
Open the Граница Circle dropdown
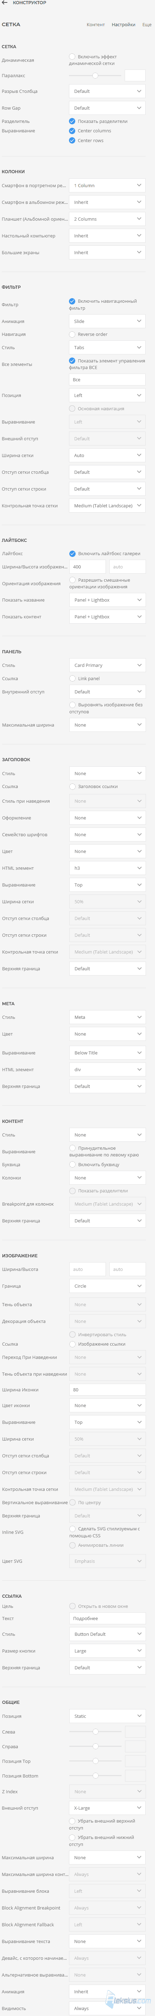point(108,1286)
